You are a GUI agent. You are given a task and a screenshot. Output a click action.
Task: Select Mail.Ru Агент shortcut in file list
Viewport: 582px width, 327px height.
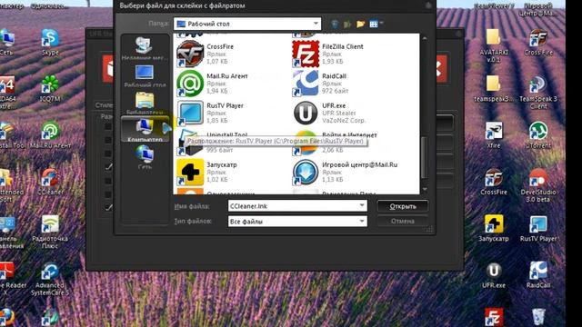[213, 84]
